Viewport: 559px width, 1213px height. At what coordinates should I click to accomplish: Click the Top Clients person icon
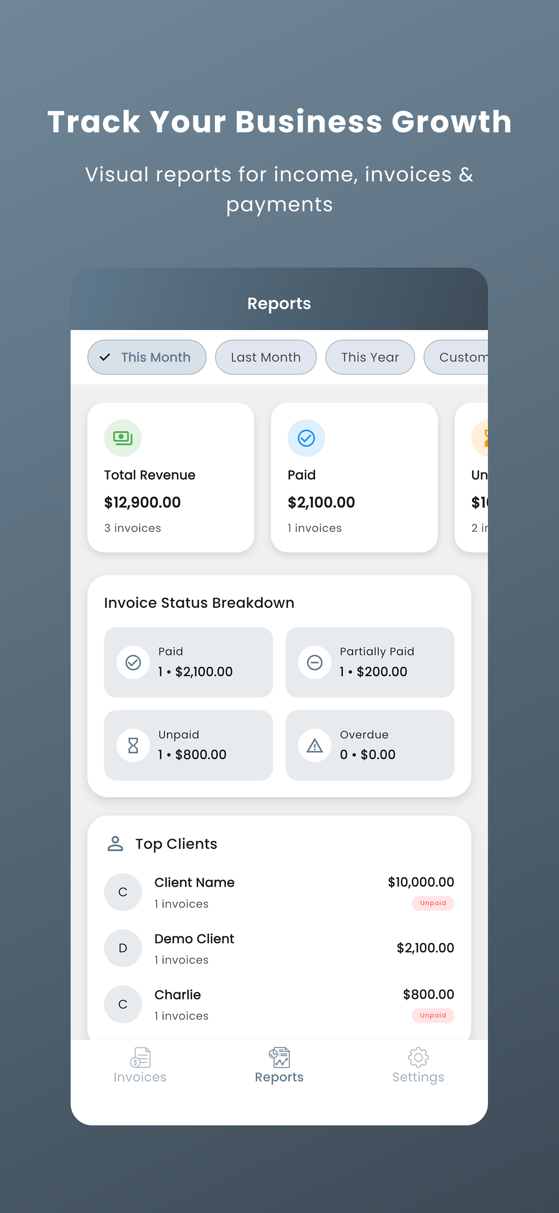[x=115, y=843]
